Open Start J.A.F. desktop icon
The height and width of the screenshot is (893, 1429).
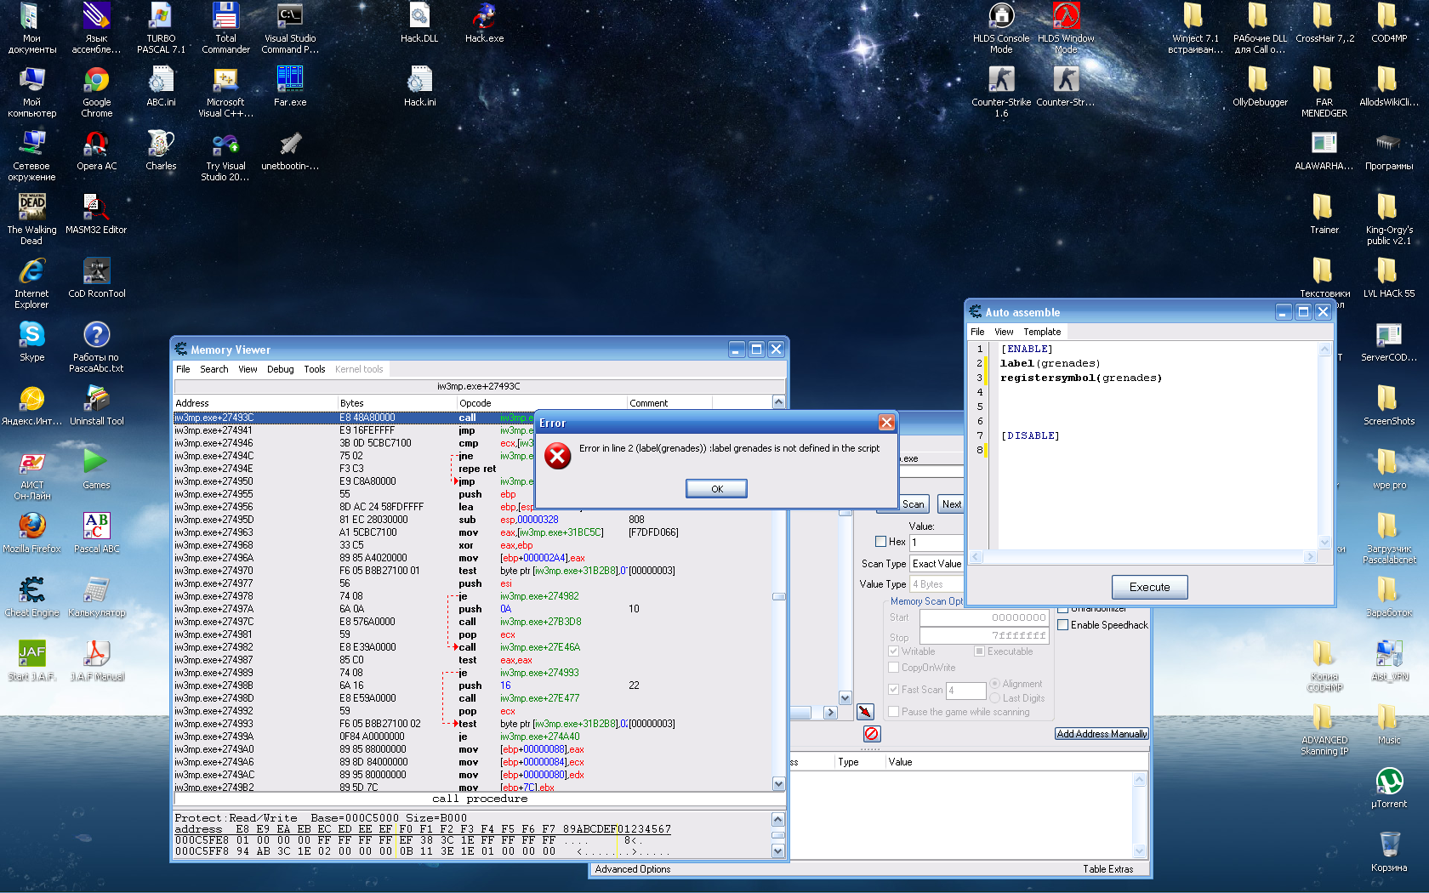click(32, 660)
